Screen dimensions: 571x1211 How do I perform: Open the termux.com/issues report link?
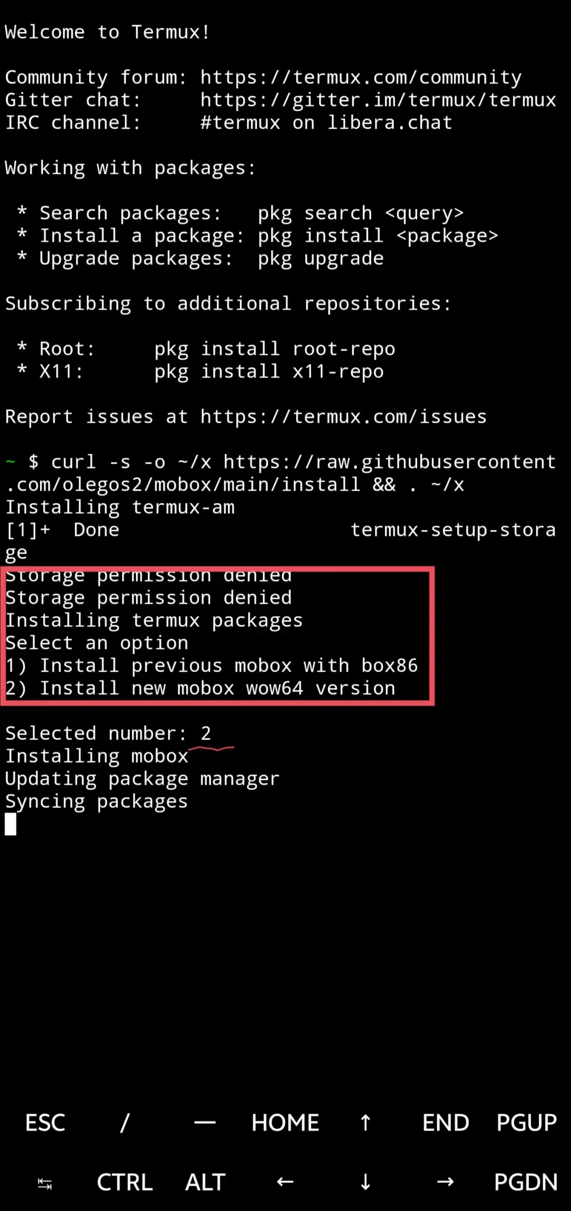point(343,417)
